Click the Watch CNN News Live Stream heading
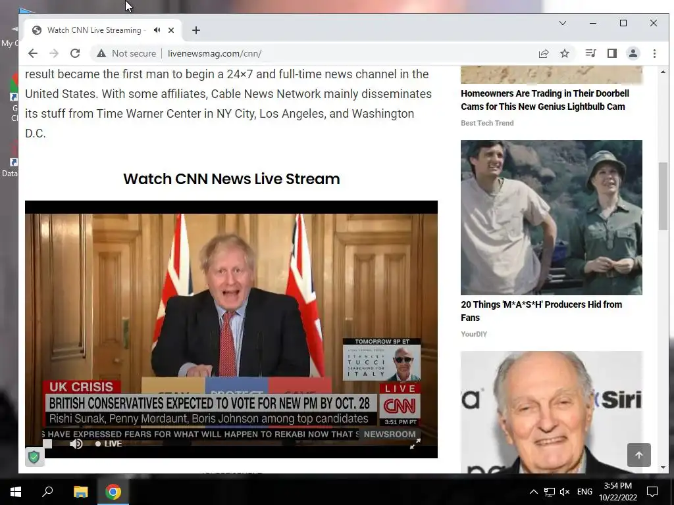674x505 pixels. 231,179
